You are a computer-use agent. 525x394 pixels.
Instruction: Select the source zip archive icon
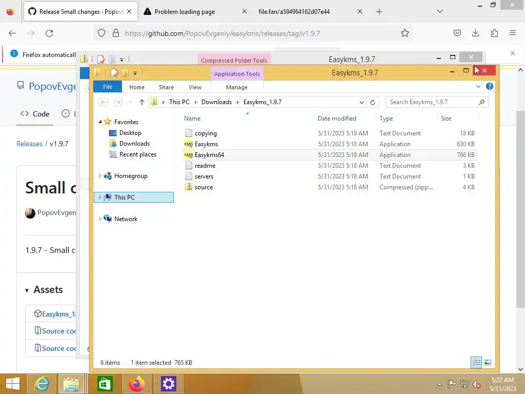(x=189, y=187)
